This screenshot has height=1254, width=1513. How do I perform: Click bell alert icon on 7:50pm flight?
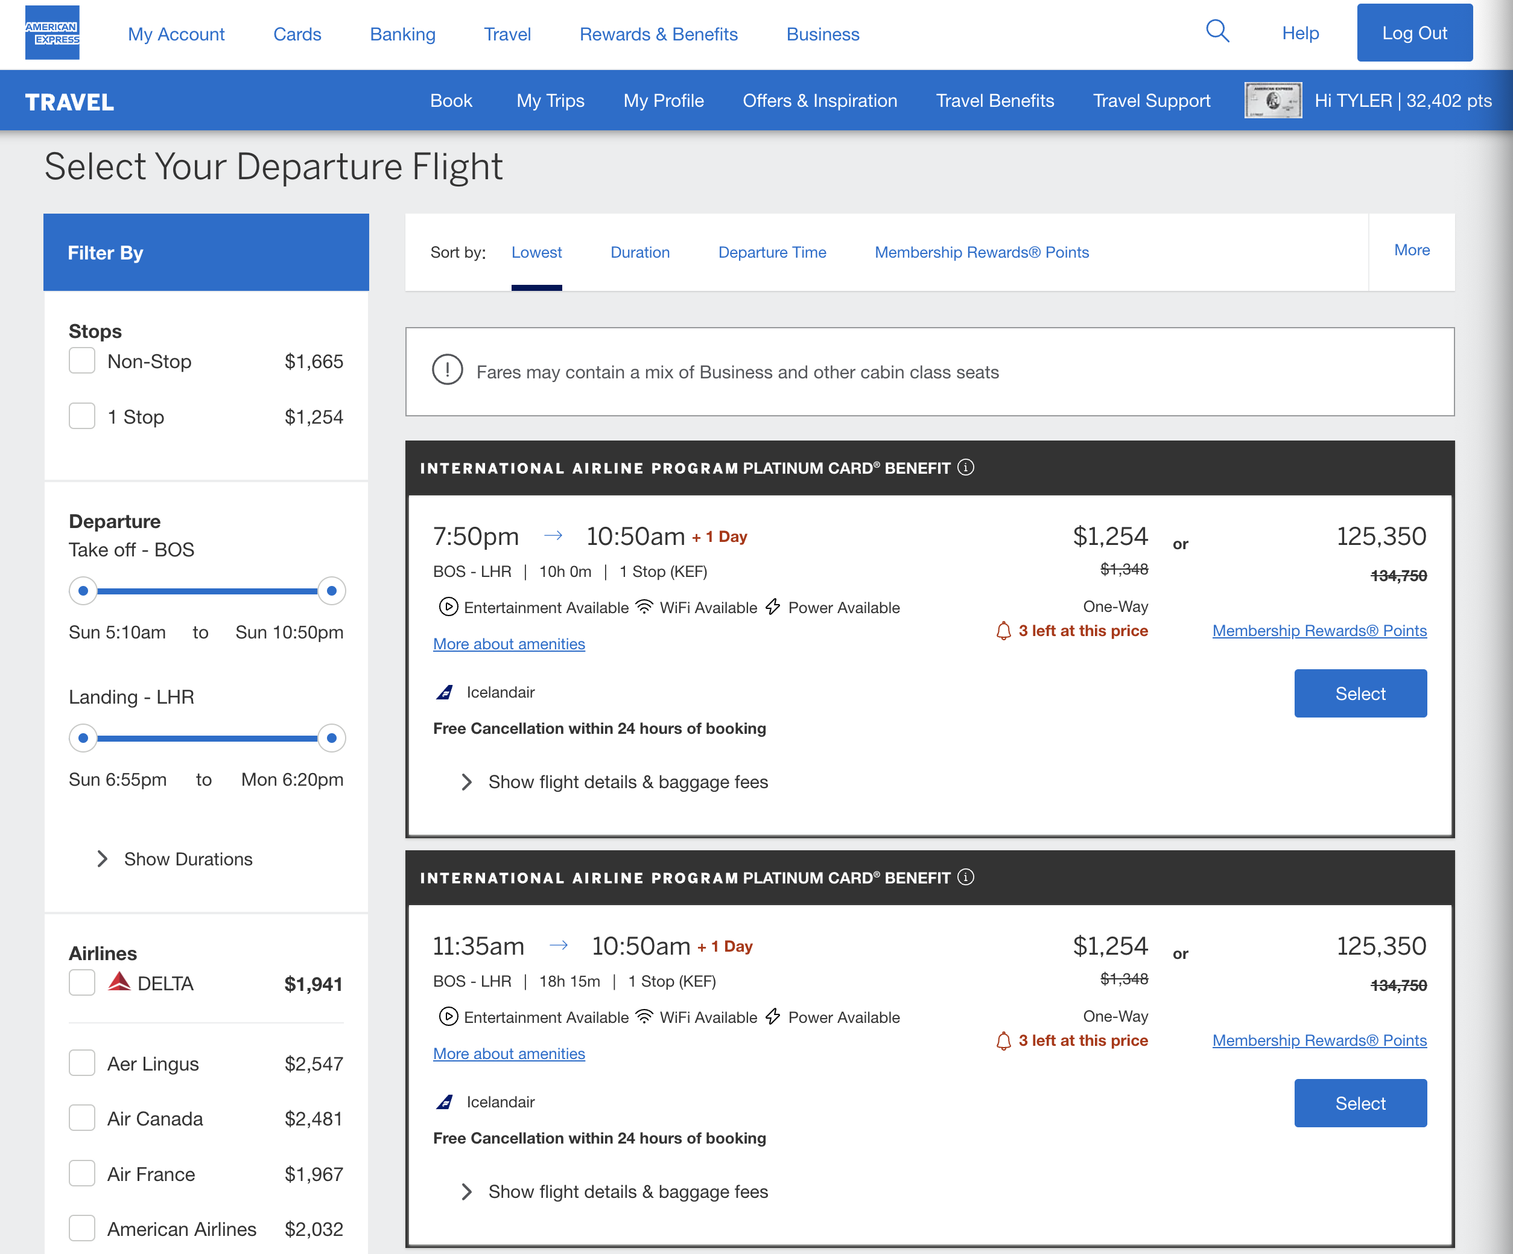tap(1004, 631)
